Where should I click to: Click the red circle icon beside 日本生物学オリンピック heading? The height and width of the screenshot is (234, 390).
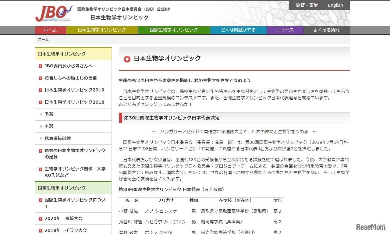127,59
